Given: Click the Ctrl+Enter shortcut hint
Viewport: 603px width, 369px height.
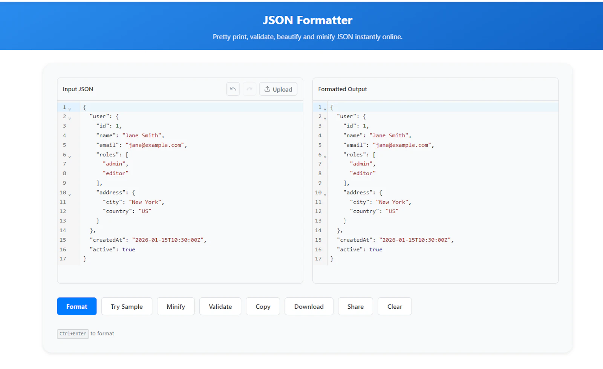Looking at the screenshot, I should click(x=73, y=334).
